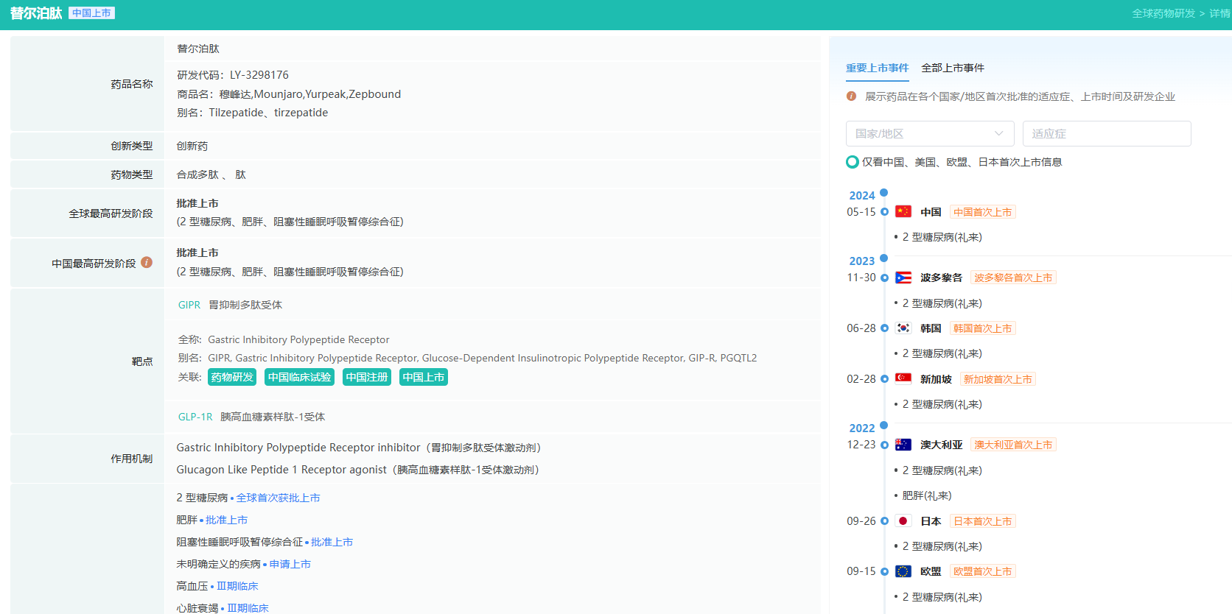Image resolution: width=1232 pixels, height=614 pixels.
Task: Click the 新加坡首次上市 tag
Action: [x=998, y=379]
